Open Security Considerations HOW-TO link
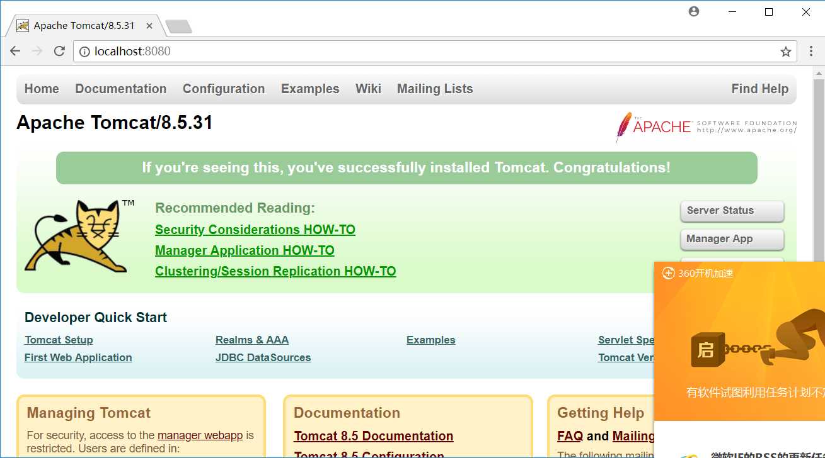The image size is (825, 458). tap(255, 230)
